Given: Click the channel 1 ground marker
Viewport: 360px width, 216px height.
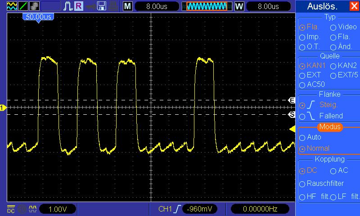Looking at the screenshot, I should pos(3,108).
